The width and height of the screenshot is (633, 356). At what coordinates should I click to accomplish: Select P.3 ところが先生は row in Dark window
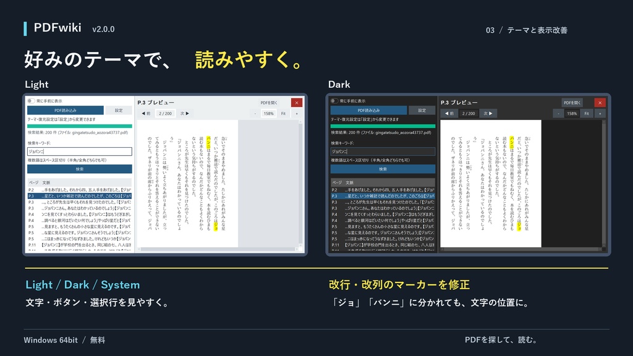383,202
